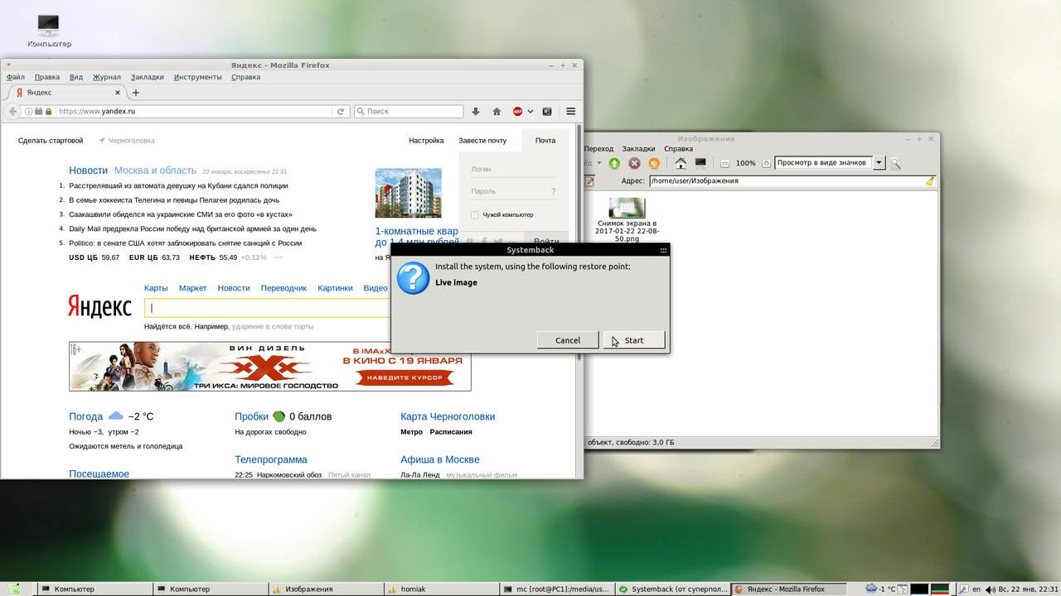
Task: Close the Яндекс tab
Action: 118,93
